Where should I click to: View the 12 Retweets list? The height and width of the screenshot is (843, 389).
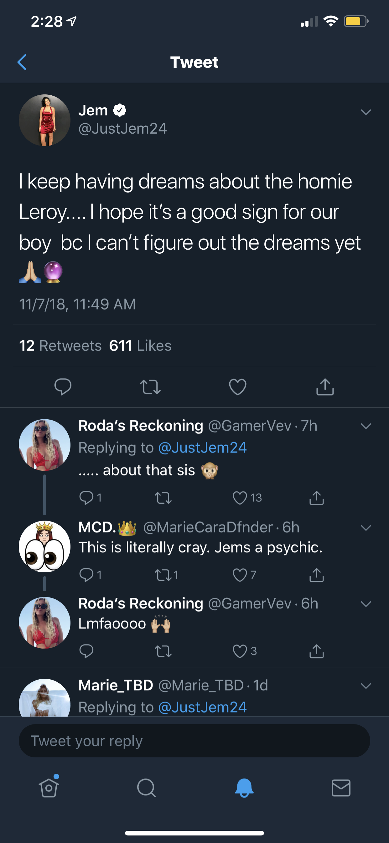pyautogui.click(x=60, y=346)
